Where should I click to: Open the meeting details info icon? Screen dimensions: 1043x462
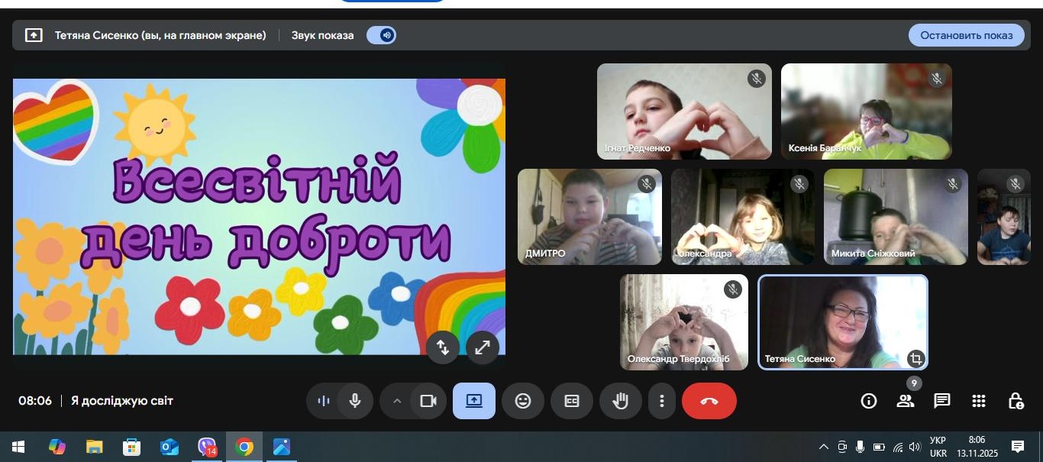[x=868, y=401]
